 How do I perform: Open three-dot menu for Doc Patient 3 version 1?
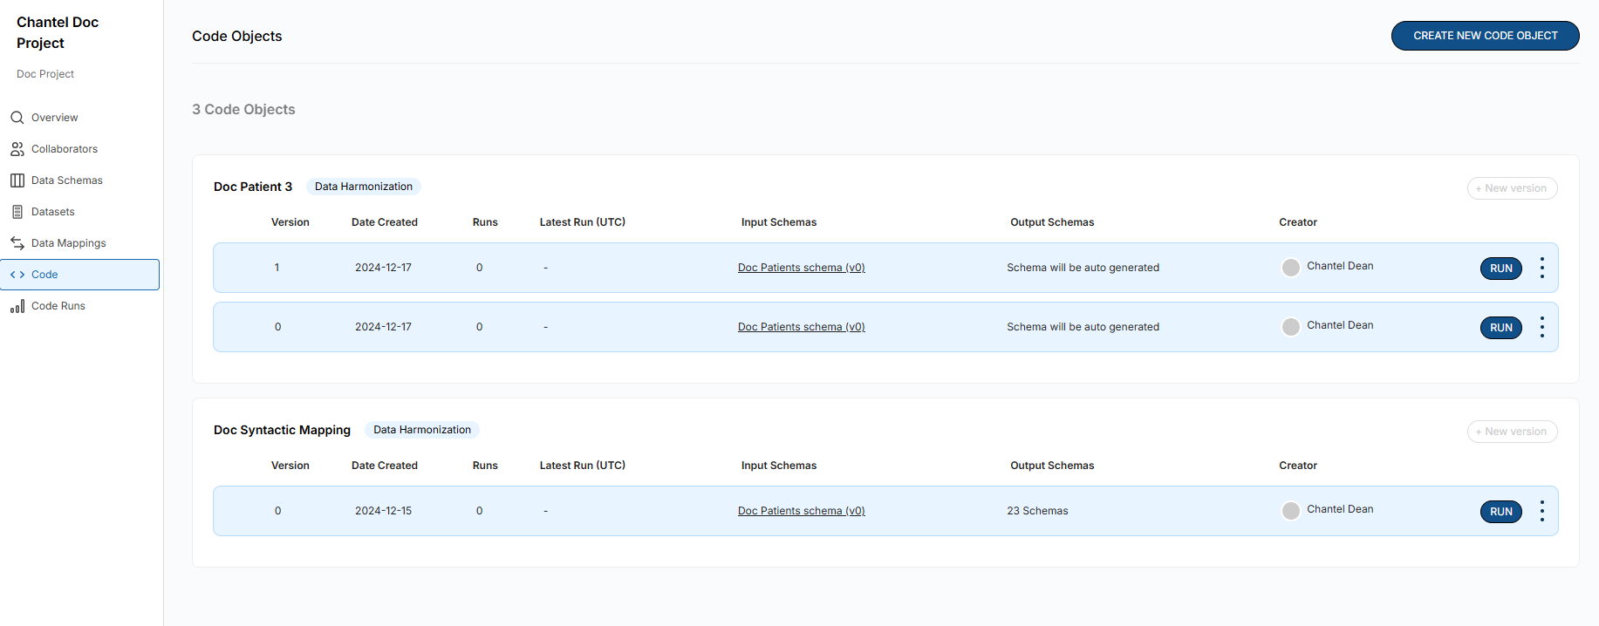[x=1541, y=268]
